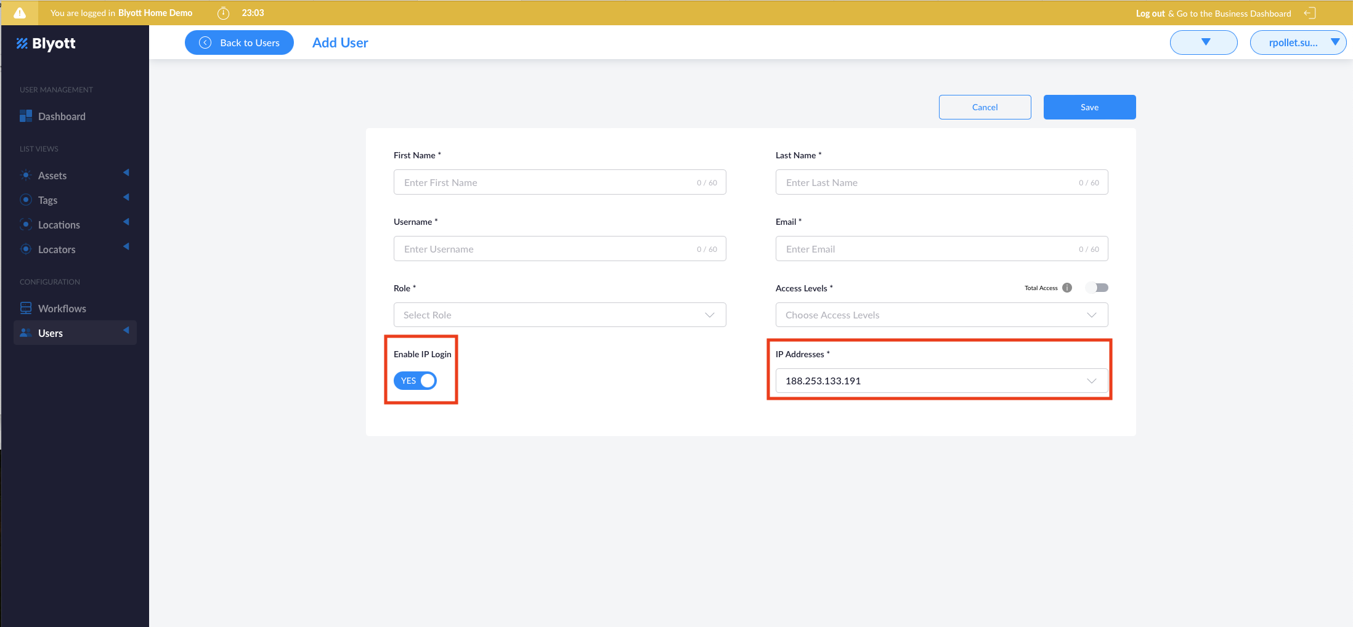This screenshot has width=1353, height=627.
Task: Open the Choose Access Levels dropdown
Action: tap(941, 315)
